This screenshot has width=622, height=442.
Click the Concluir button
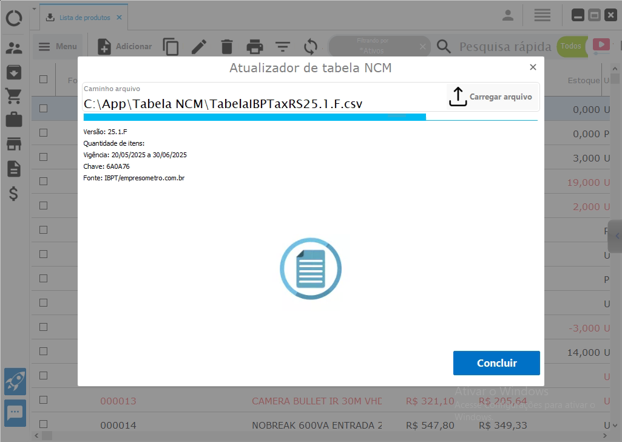496,363
